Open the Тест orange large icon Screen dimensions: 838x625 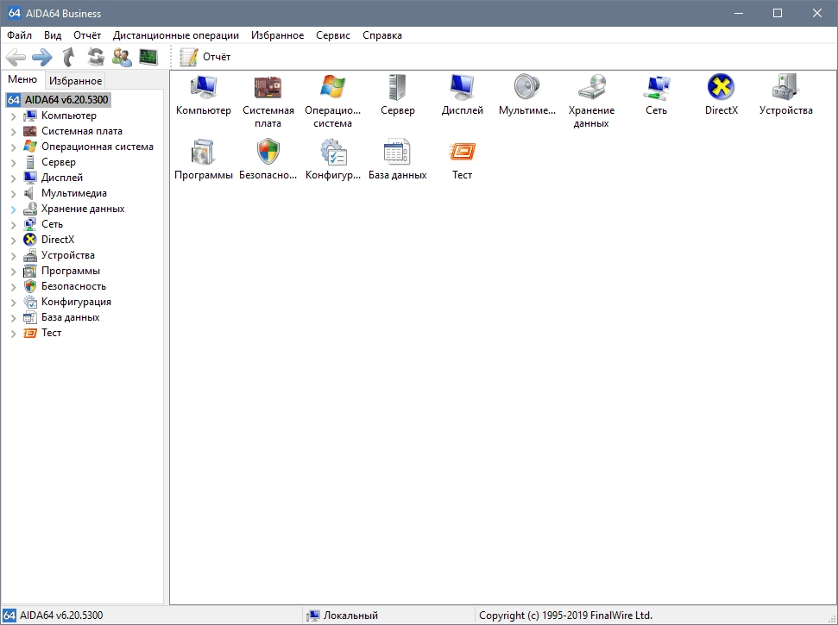(x=463, y=159)
